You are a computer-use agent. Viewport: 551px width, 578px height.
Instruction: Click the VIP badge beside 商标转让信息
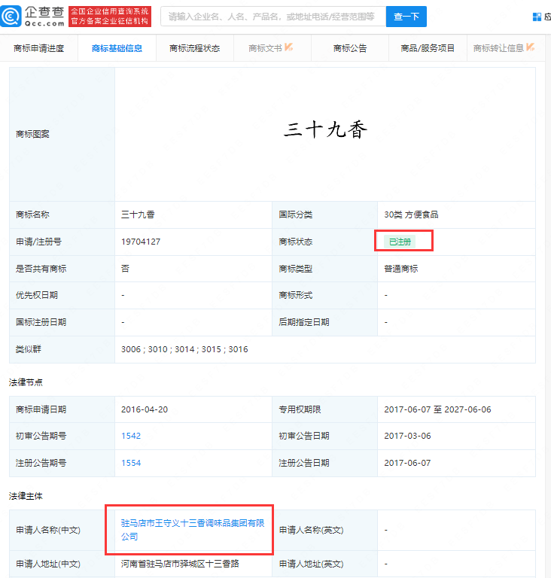531,47
